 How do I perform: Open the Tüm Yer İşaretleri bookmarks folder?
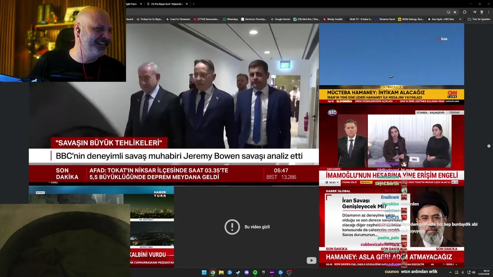[x=479, y=19]
